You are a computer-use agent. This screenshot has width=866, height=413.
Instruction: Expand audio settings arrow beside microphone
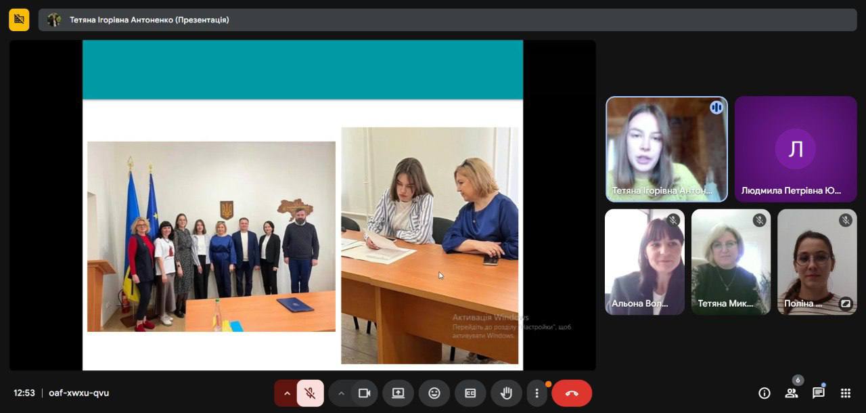click(287, 393)
